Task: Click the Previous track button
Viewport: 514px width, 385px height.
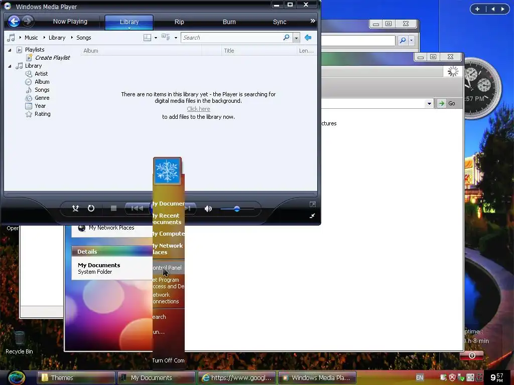Action: (x=137, y=209)
